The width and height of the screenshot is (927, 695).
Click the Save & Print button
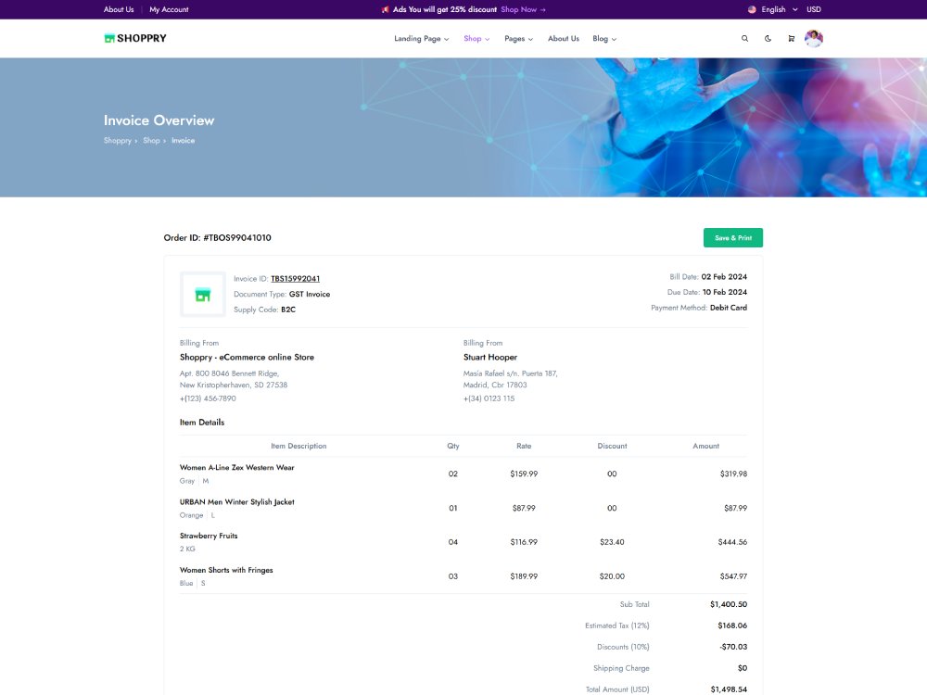click(732, 237)
